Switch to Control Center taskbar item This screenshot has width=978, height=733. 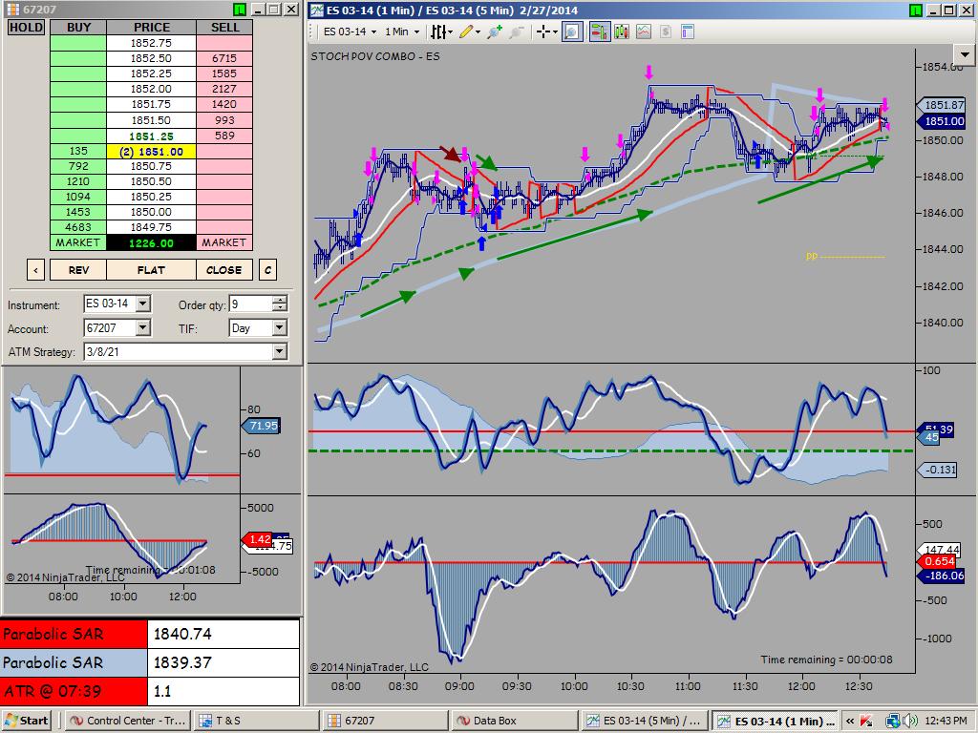[x=128, y=721]
